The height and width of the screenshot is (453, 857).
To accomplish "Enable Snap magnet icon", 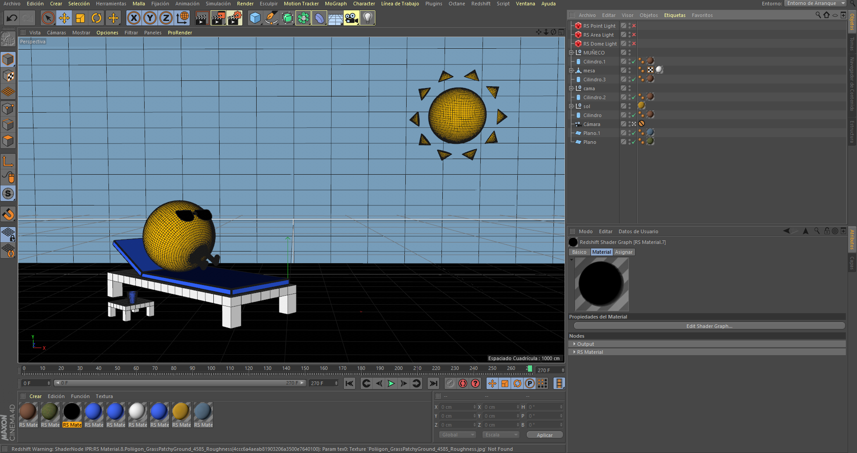I will click(8, 214).
